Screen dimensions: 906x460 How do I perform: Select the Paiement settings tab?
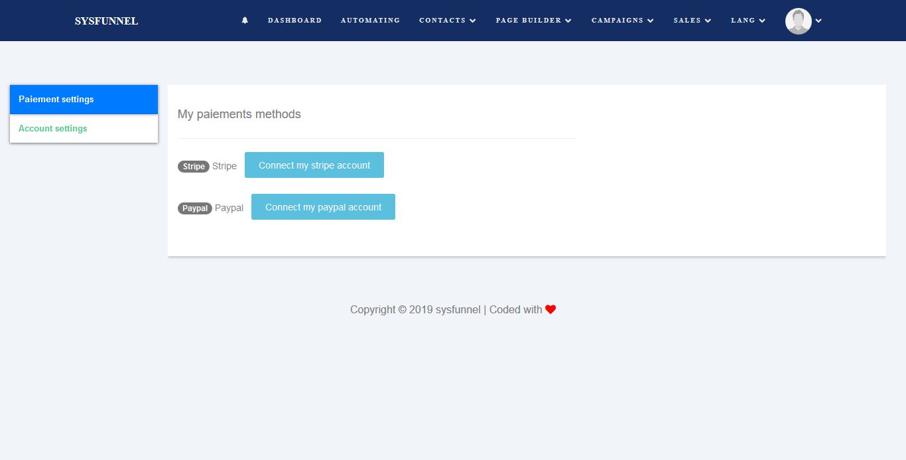84,100
